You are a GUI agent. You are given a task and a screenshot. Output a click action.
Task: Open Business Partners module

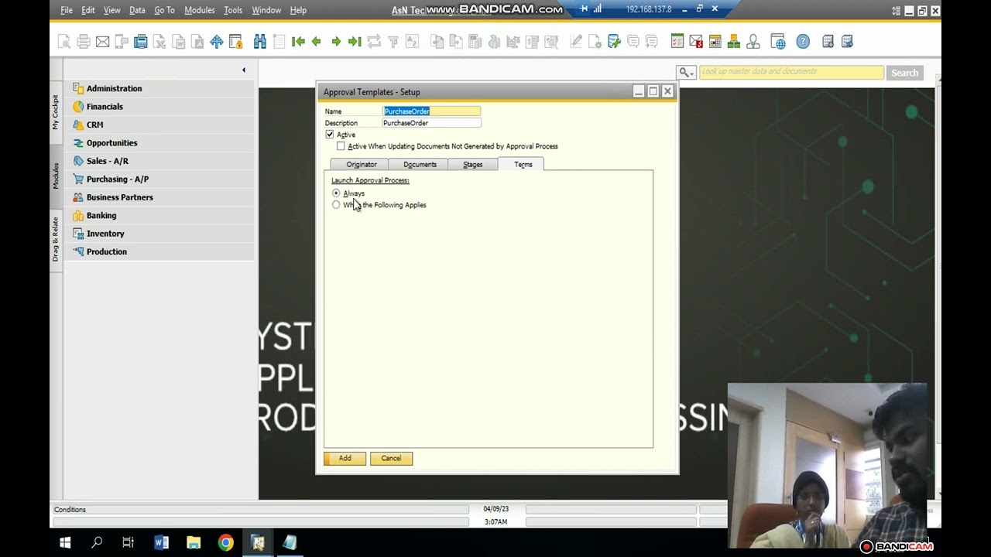point(119,197)
